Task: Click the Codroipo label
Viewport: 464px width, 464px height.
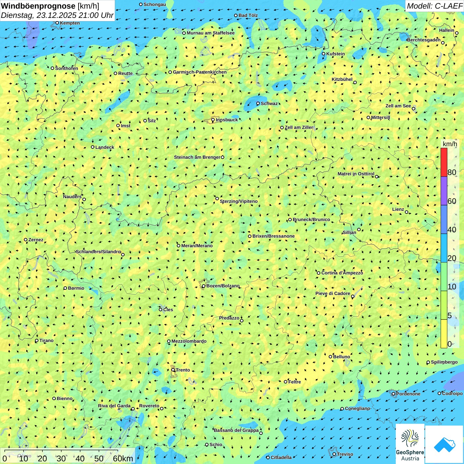Action: (x=452, y=393)
